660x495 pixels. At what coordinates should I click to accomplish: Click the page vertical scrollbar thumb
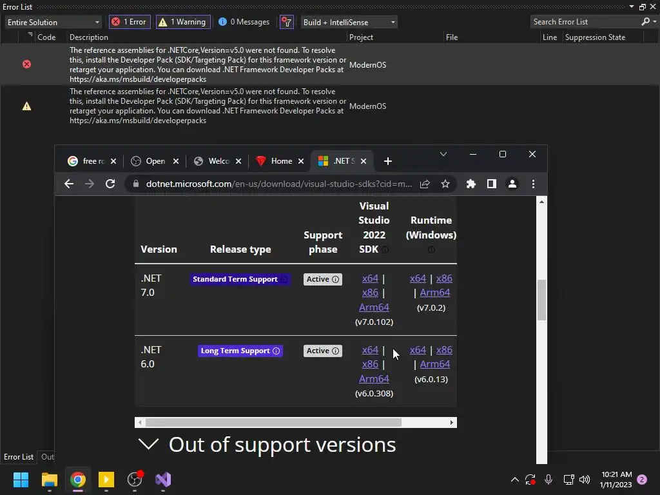[x=541, y=300]
